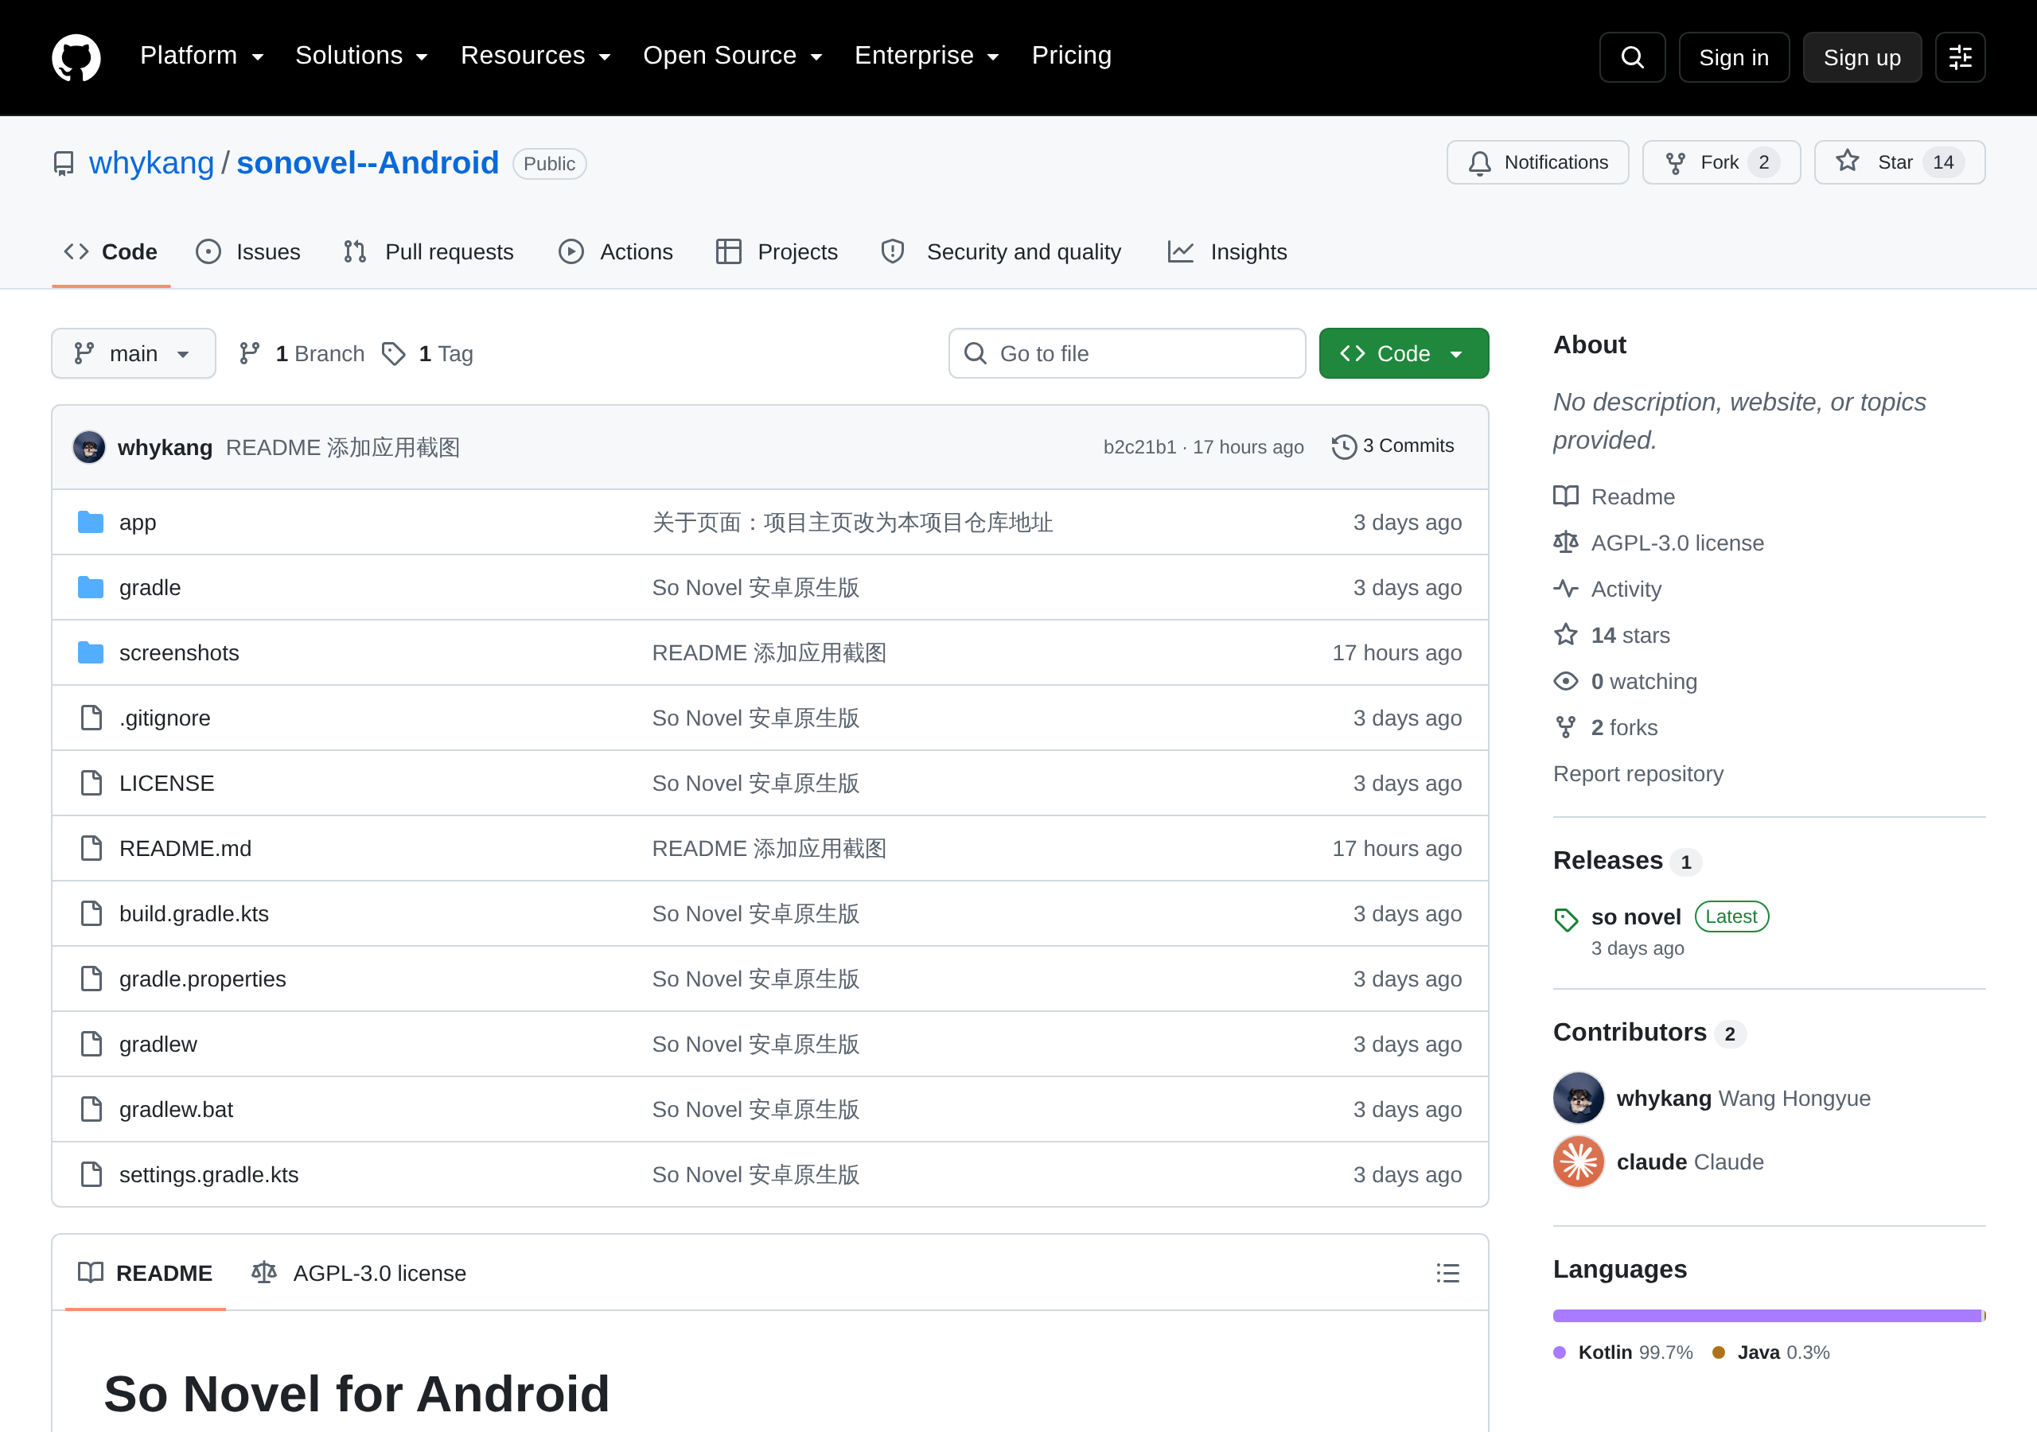2037x1432 pixels.
Task: Expand the Resources menu
Action: click(x=536, y=56)
